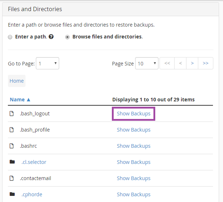Go to the next page of results
The width and height of the screenshot is (223, 202).
193,63
